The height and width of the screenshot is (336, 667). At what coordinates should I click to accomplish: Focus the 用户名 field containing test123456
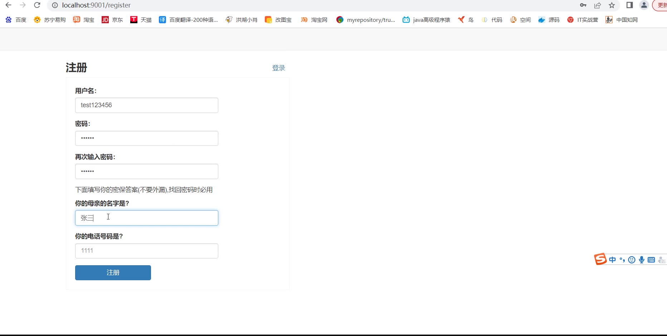(147, 105)
